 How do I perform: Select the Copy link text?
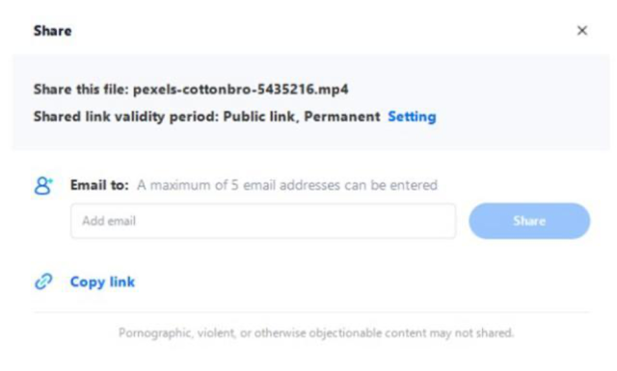point(102,281)
